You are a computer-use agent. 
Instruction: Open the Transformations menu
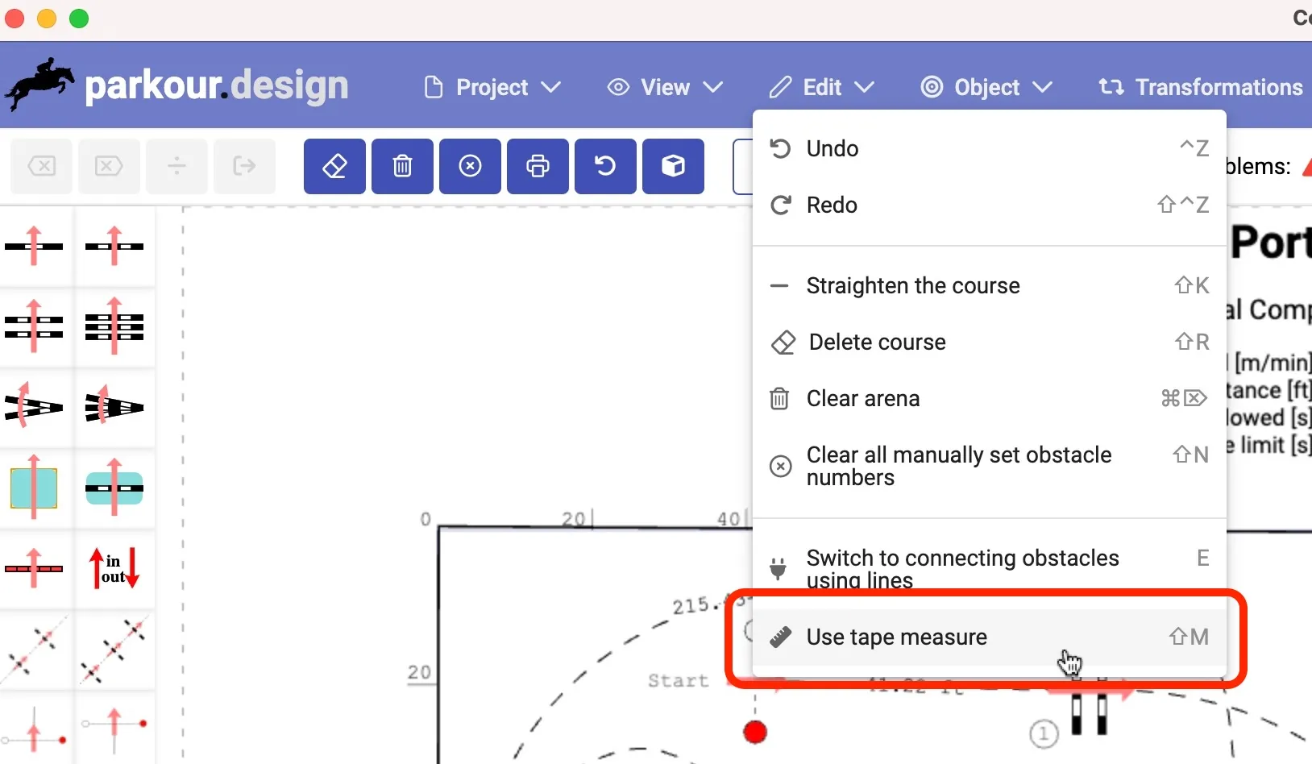coord(1201,87)
